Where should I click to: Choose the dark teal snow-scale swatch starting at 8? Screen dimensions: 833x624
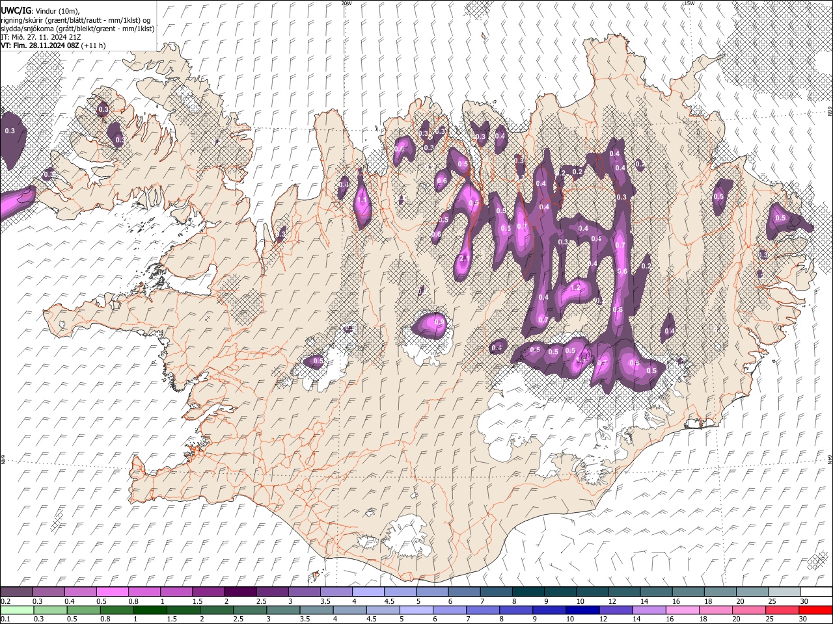click(x=527, y=592)
